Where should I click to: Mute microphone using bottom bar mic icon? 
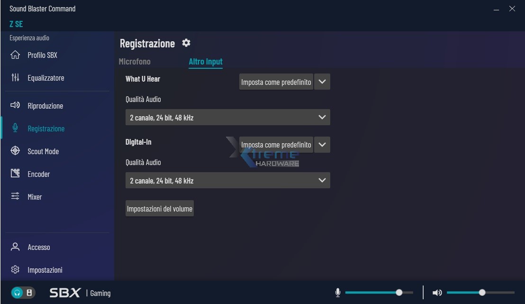click(x=338, y=293)
